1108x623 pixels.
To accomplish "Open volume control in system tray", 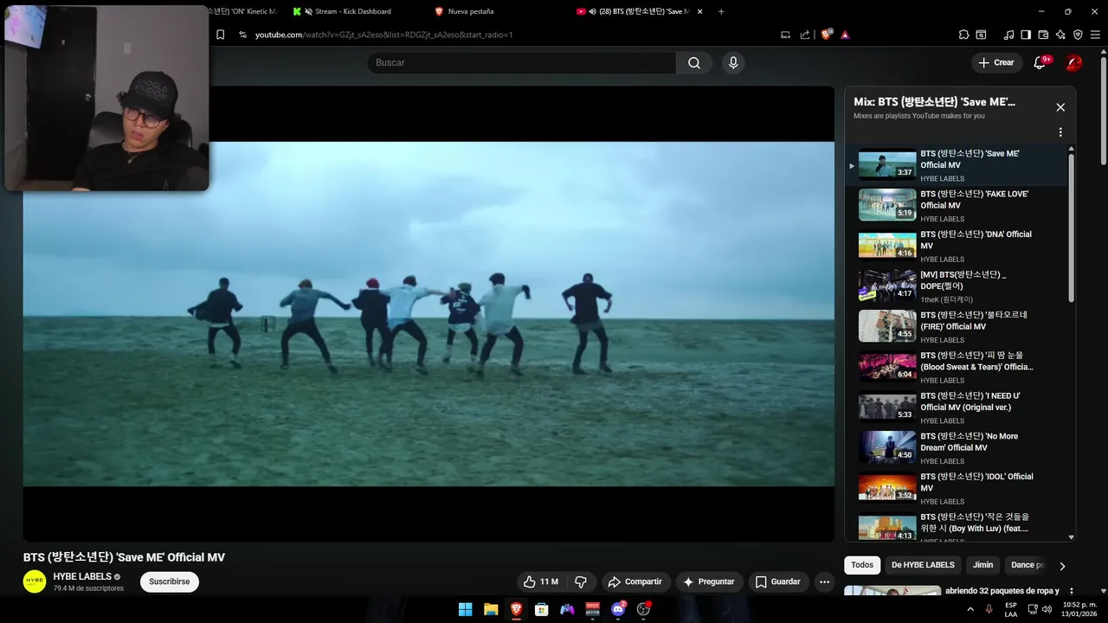I will click(1047, 609).
